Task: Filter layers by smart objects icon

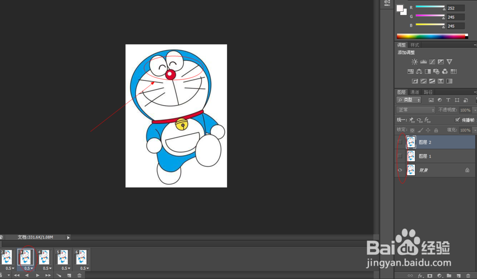Action: (x=466, y=100)
